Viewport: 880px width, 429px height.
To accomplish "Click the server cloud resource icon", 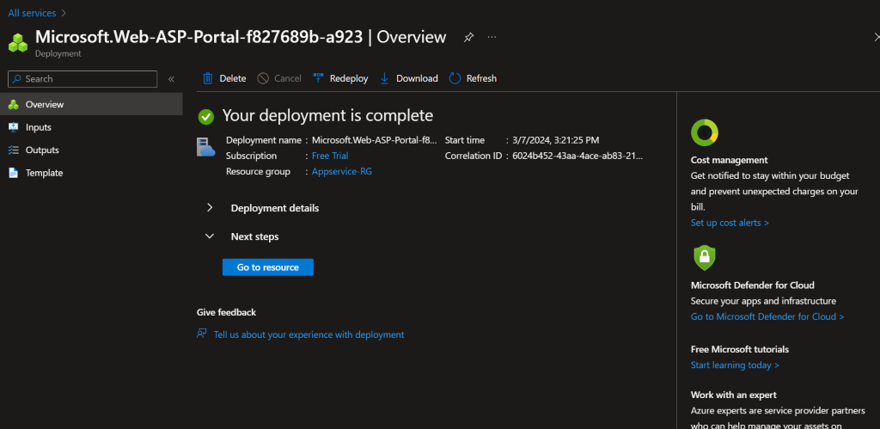I will click(206, 146).
